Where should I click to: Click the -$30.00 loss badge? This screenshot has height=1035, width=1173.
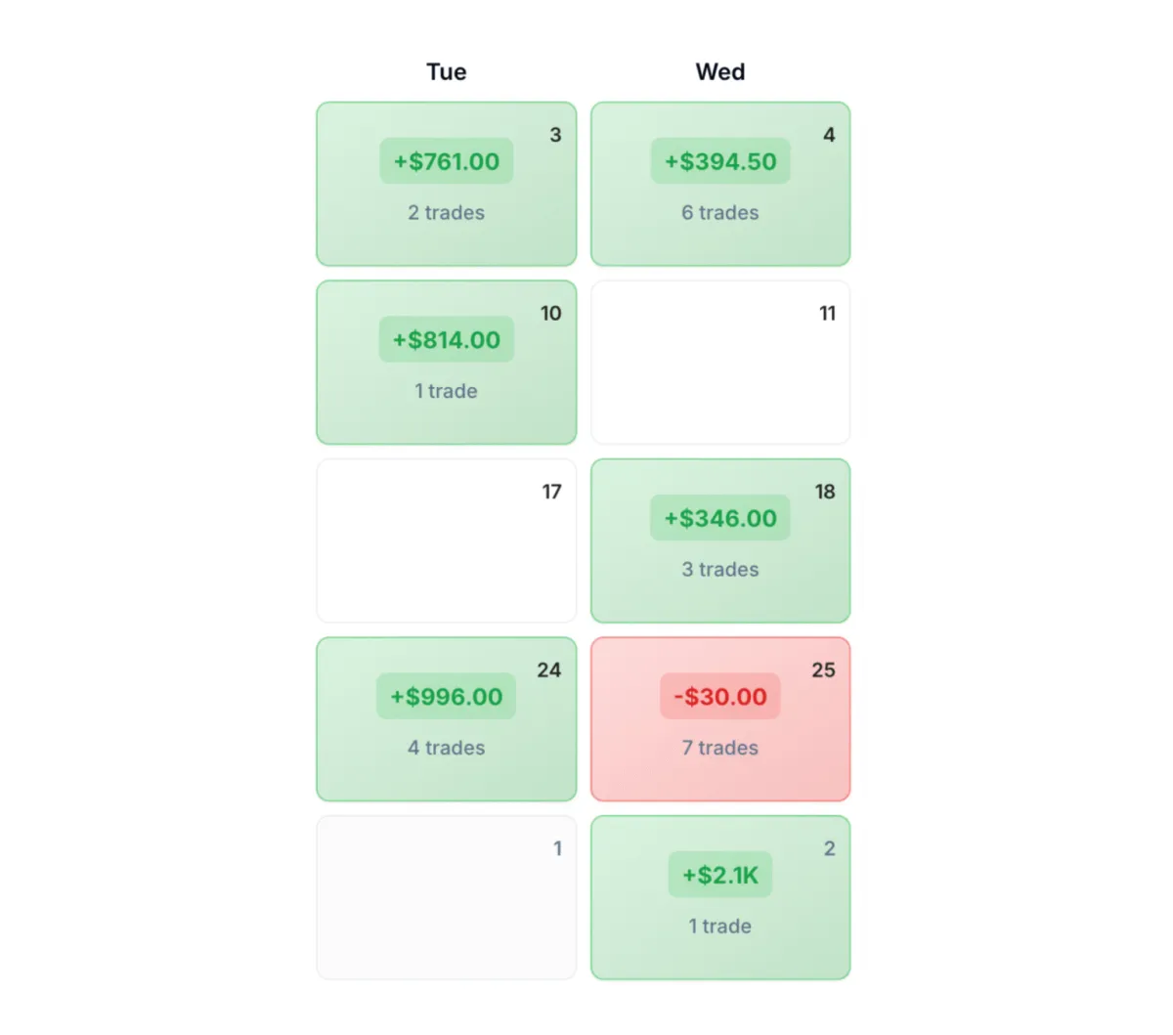[720, 697]
